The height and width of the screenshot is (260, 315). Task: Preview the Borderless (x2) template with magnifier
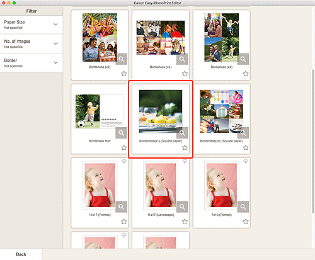[121, 59]
